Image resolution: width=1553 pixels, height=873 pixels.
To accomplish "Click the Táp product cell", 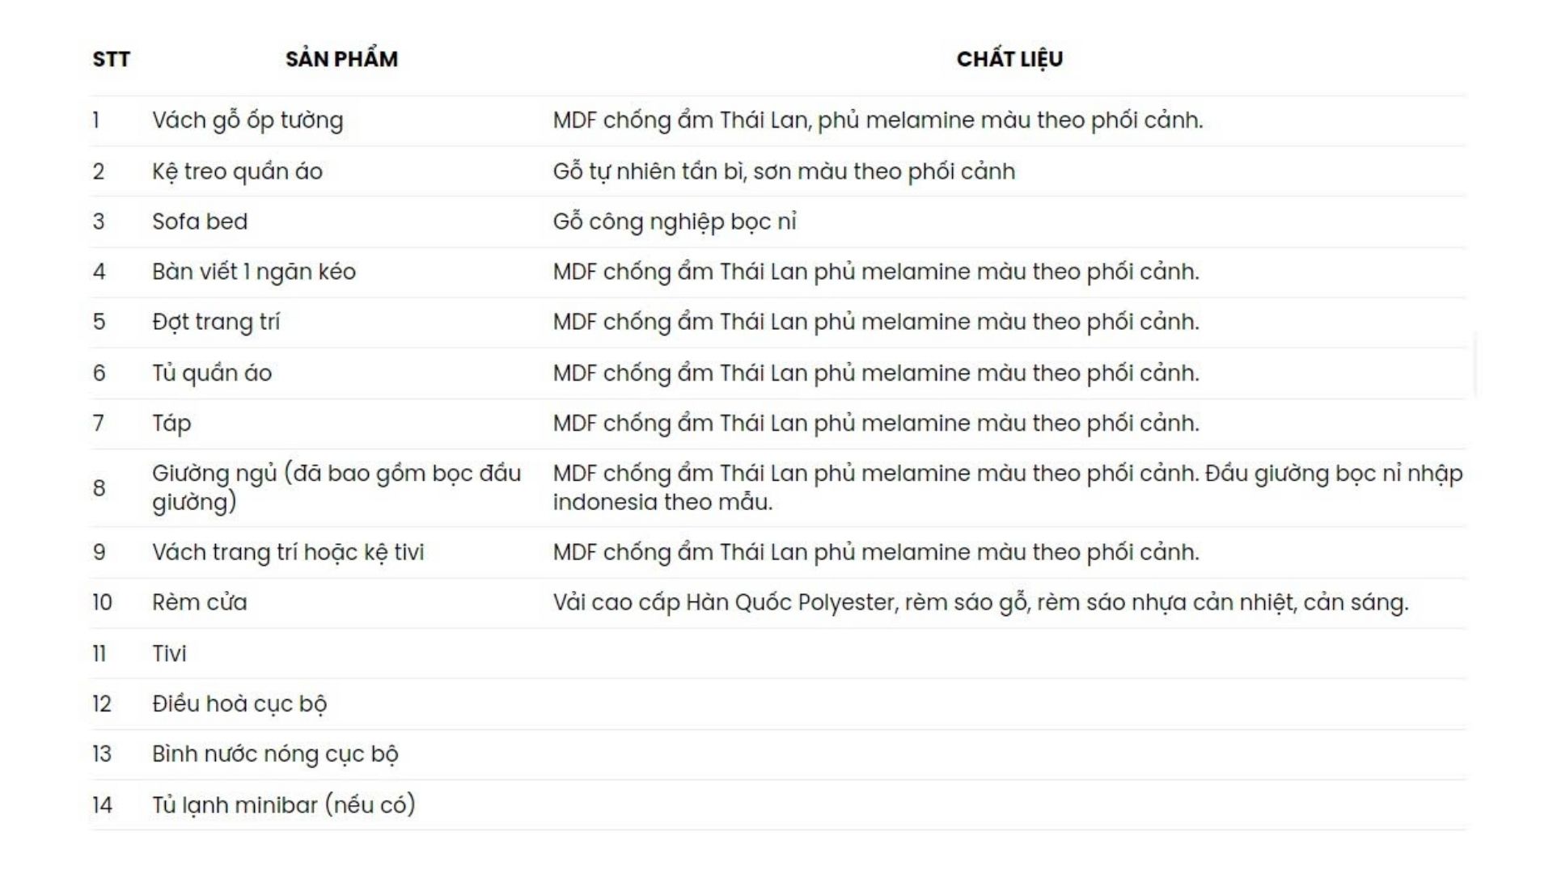I will [171, 424].
